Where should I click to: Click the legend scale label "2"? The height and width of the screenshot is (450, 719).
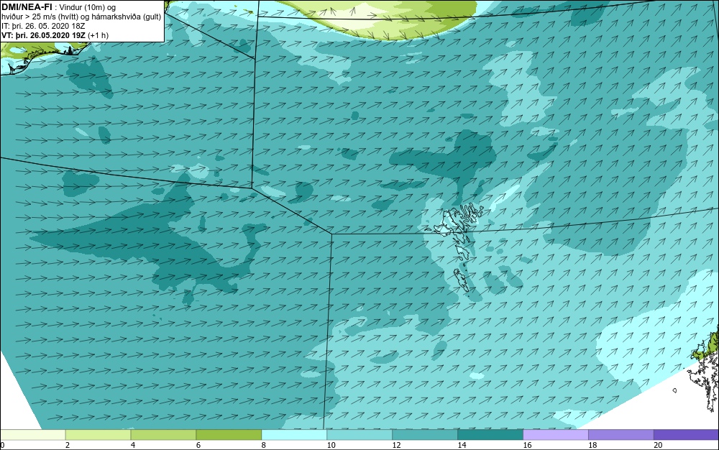coord(68,445)
